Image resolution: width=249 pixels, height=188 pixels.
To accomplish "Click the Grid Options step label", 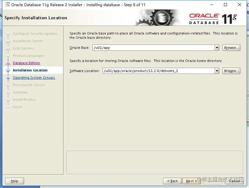I will pos(23,48).
